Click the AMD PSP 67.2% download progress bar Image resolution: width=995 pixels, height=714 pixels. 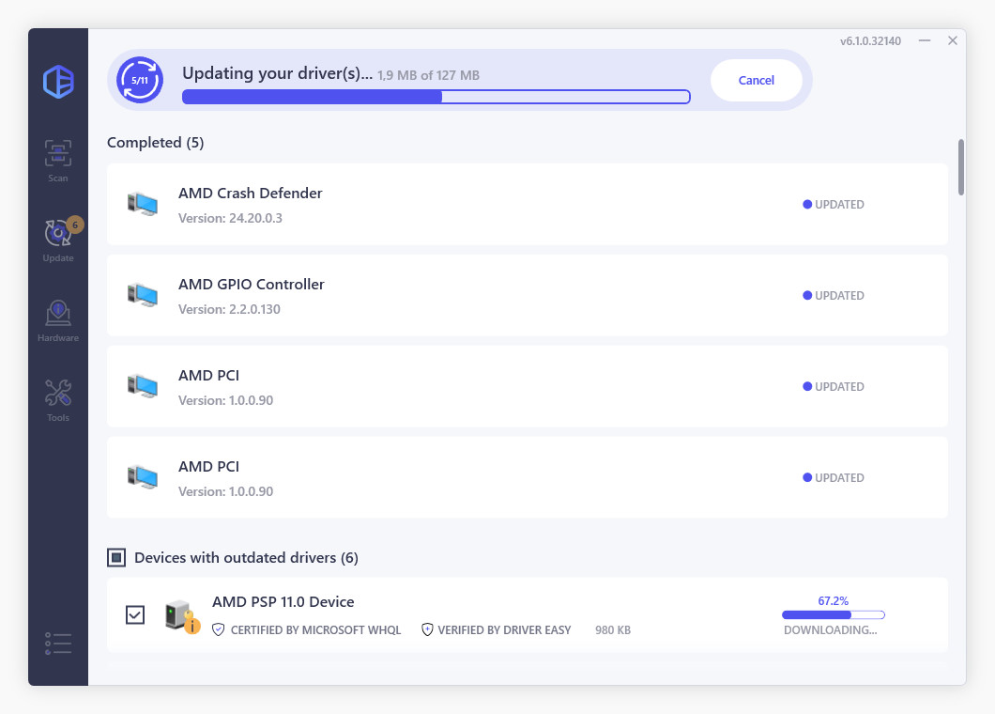(833, 614)
